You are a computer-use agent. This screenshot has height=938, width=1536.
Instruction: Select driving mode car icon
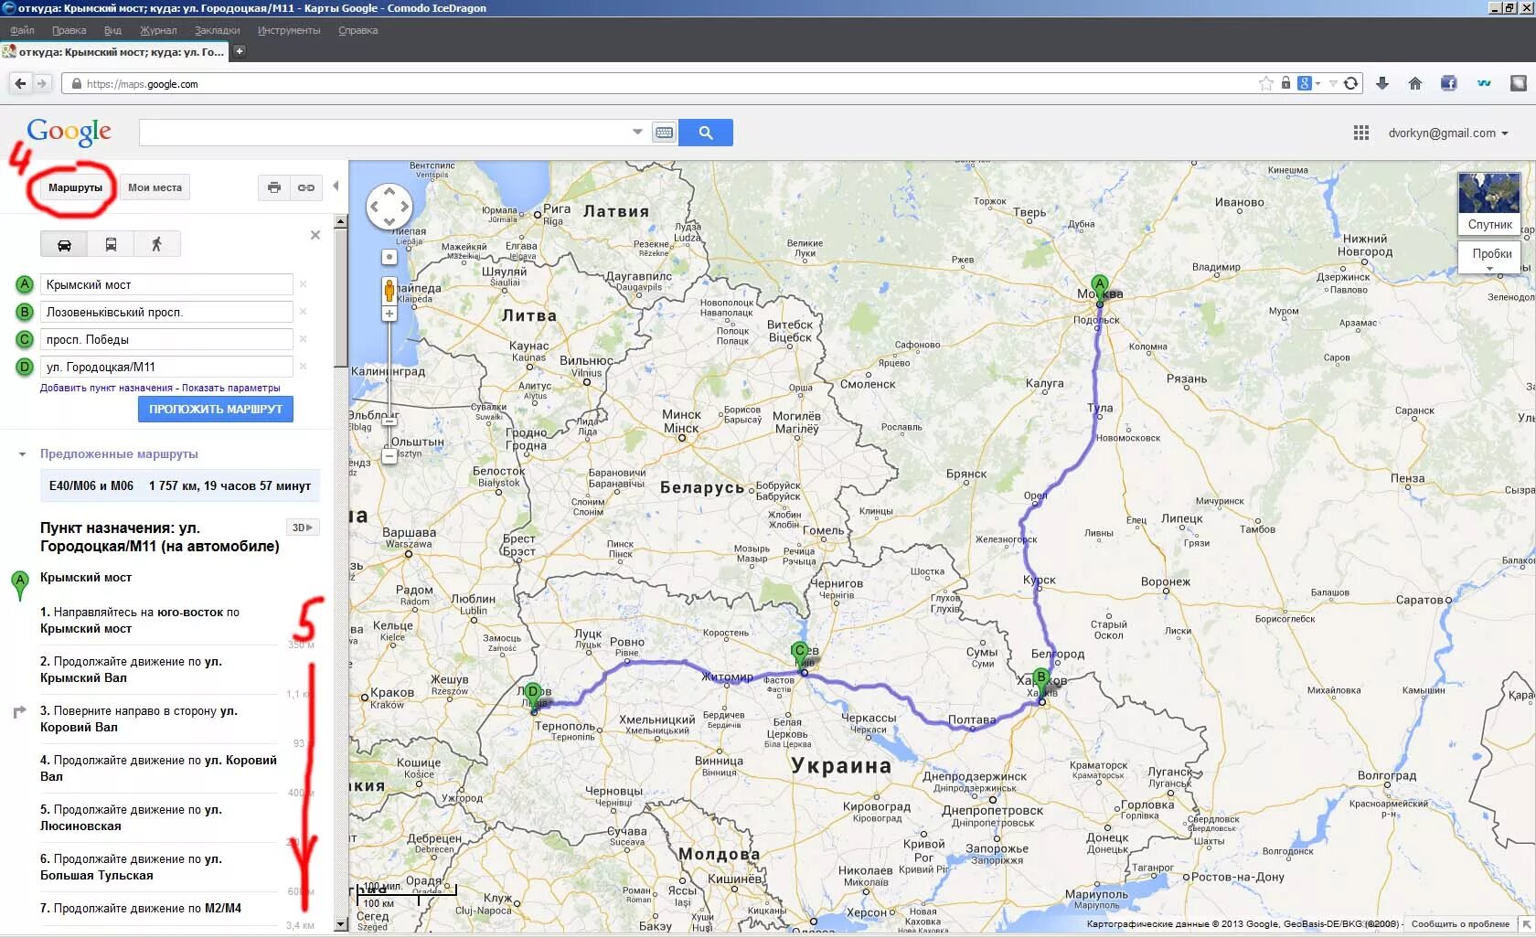pyautogui.click(x=64, y=244)
